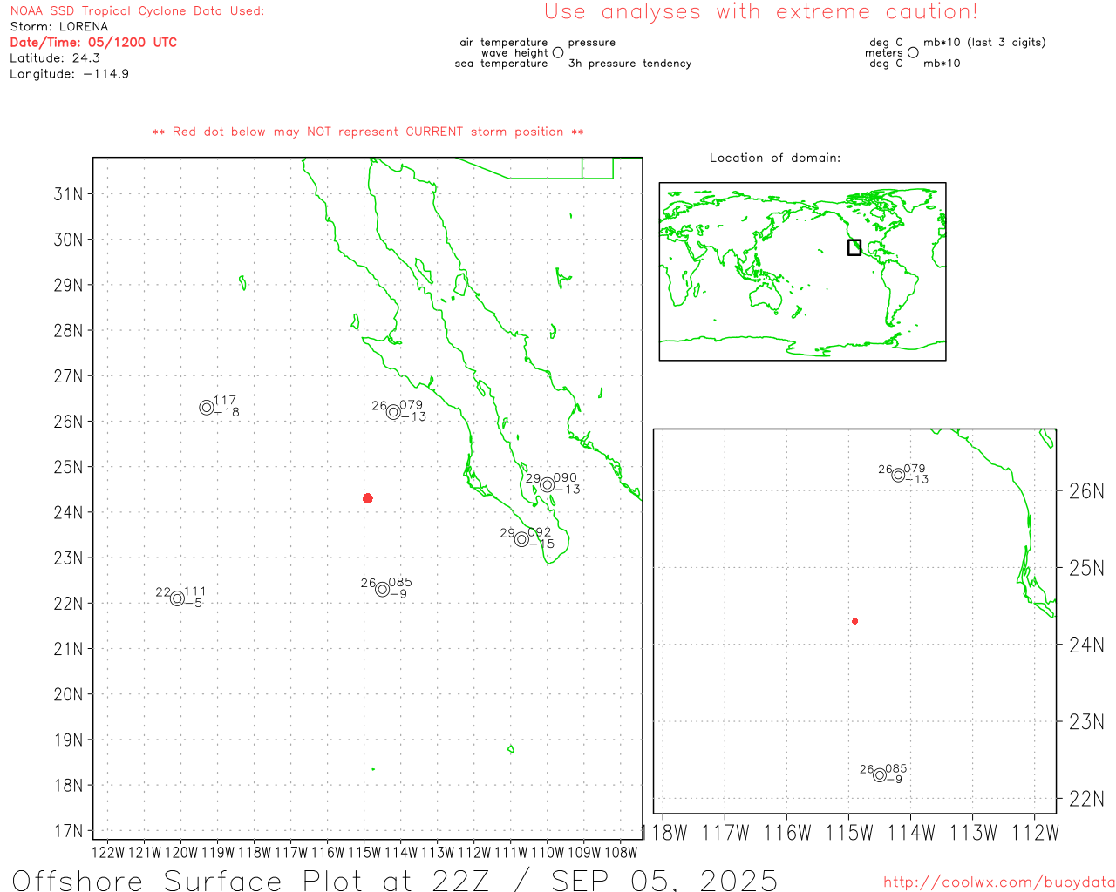Screen dimensions: 1116x892
Task: Click 'mb*10 (last 3 digits)' legend label
Action: tap(984, 43)
